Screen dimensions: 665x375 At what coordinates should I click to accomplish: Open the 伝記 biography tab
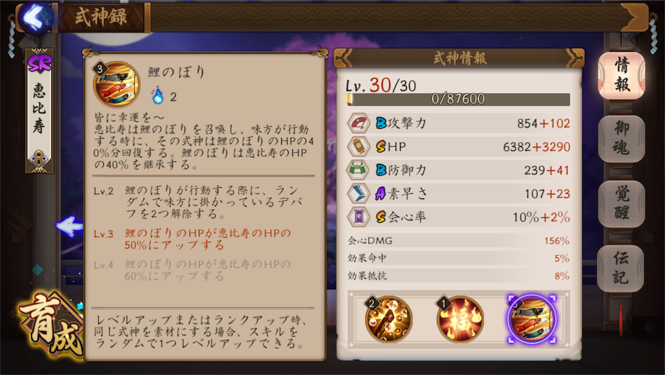pos(621,268)
